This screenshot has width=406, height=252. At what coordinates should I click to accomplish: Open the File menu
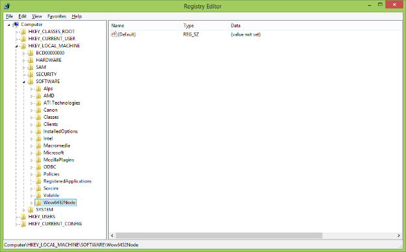[9, 16]
